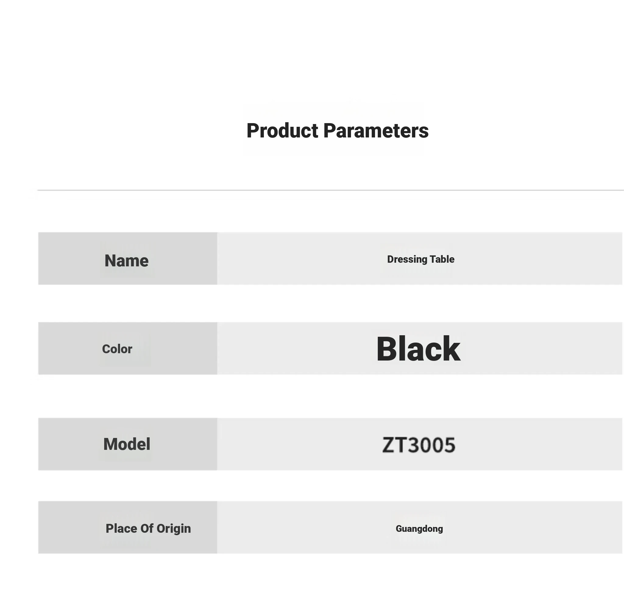Click the Model label
Image resolution: width=624 pixels, height=601 pixels.
click(x=127, y=444)
